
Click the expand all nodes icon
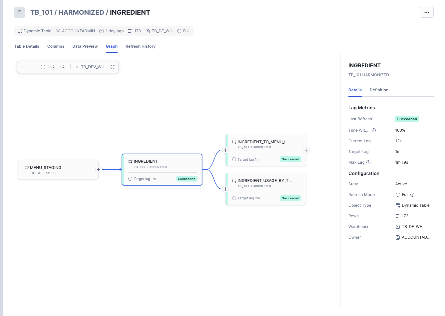(x=53, y=67)
